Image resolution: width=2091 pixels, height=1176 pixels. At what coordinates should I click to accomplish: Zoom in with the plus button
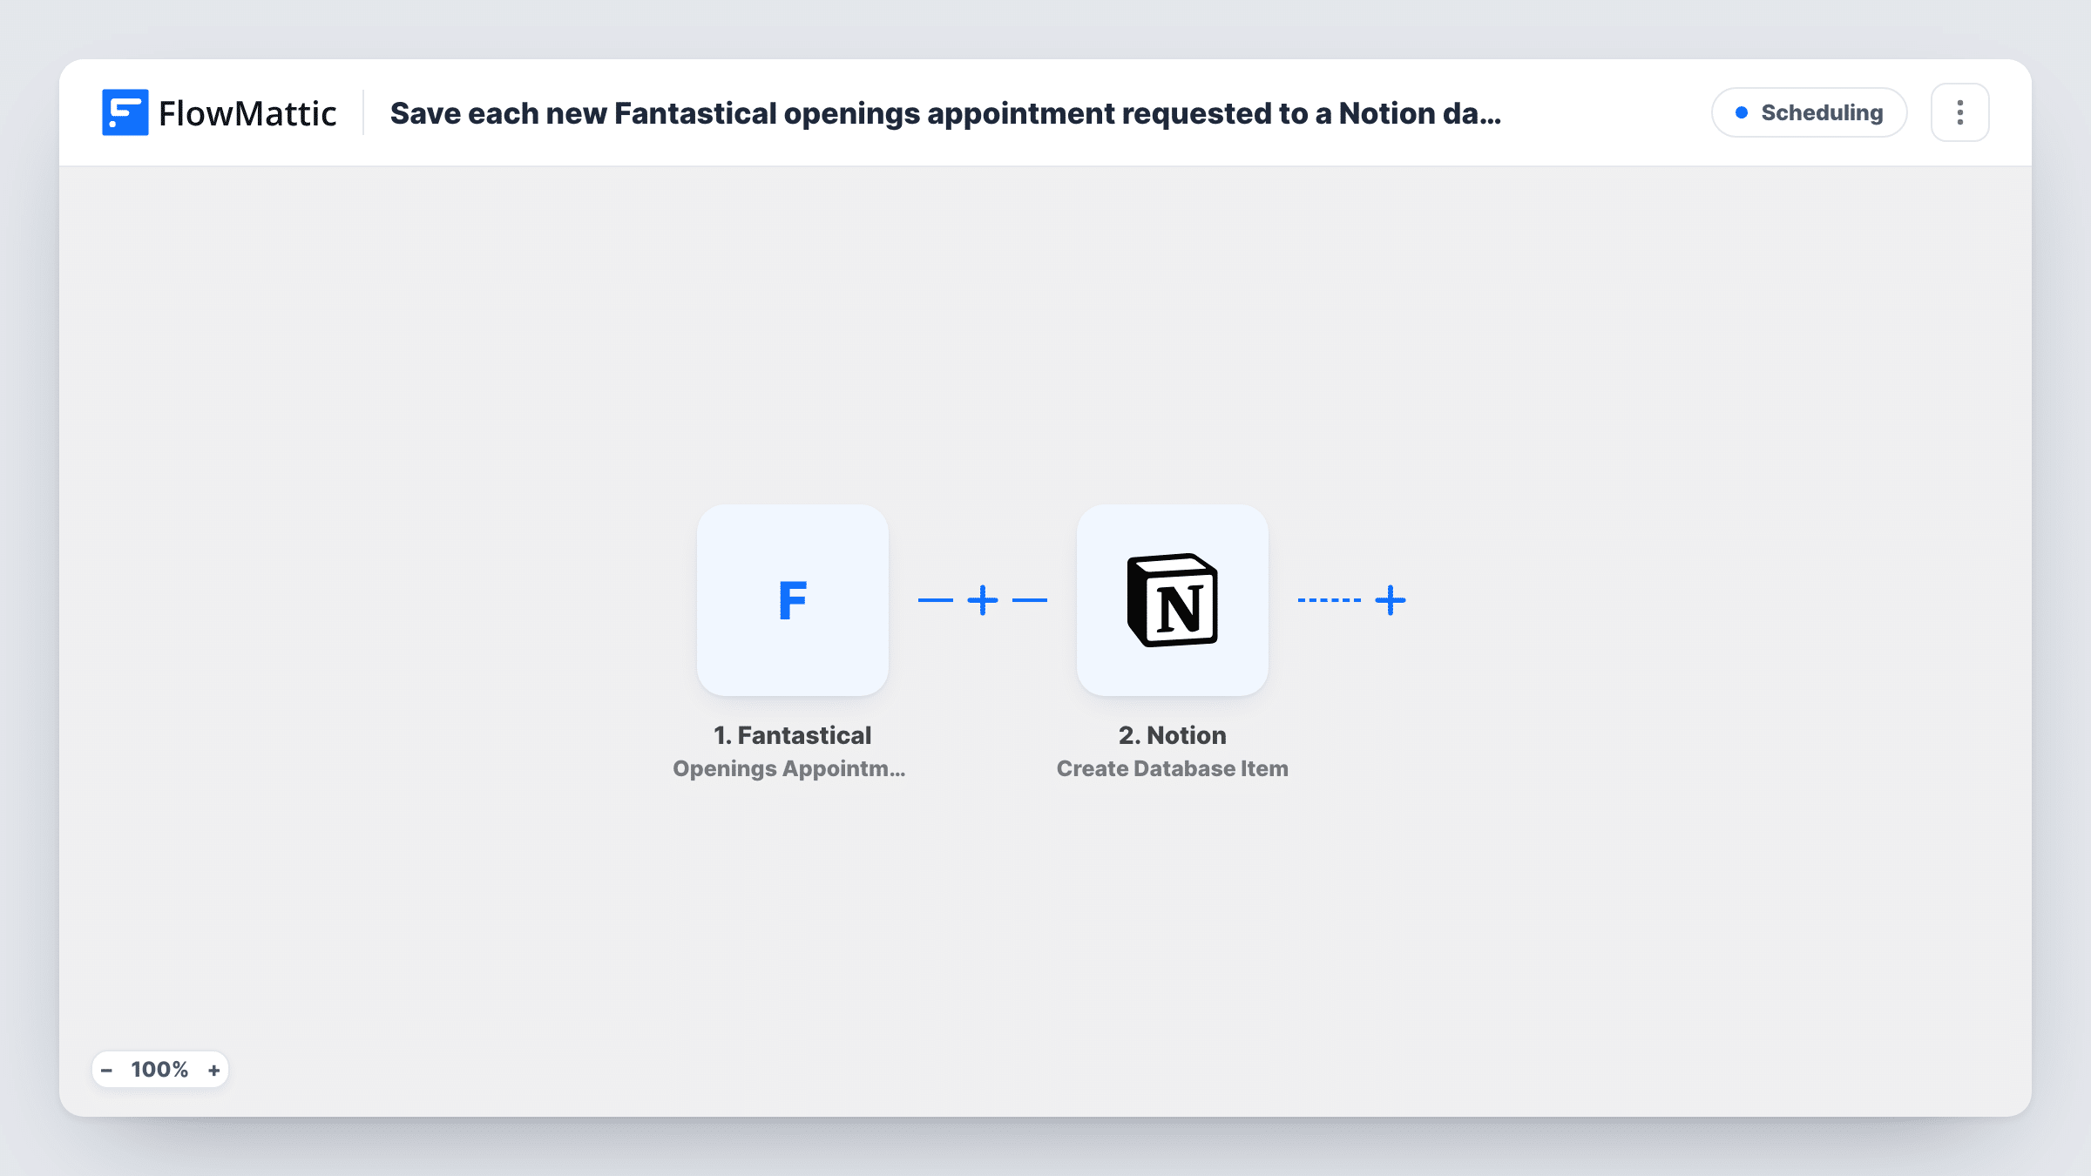pyautogui.click(x=213, y=1070)
